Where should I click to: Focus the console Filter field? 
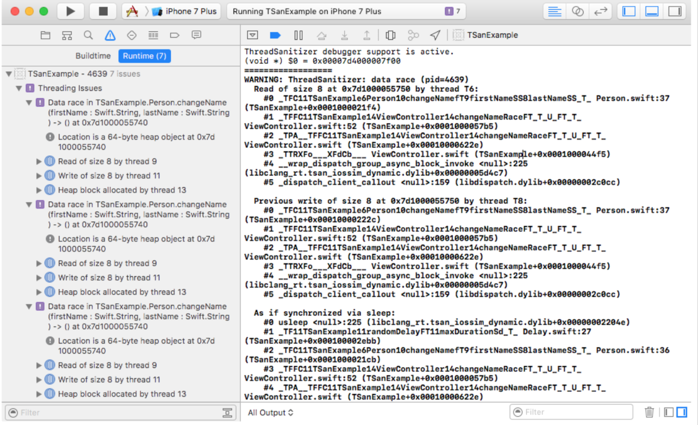point(571,412)
